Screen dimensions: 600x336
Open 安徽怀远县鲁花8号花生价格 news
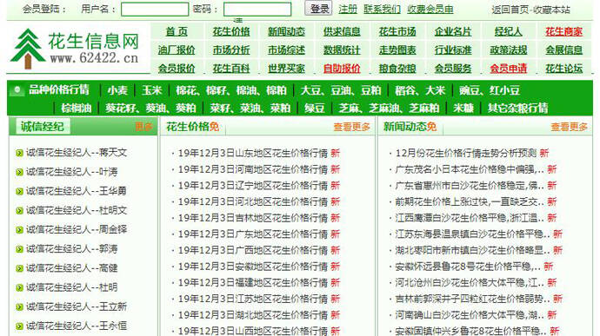468,267
